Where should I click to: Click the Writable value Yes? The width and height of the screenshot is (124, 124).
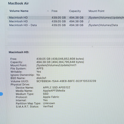pyautogui.click(x=39, y=72)
